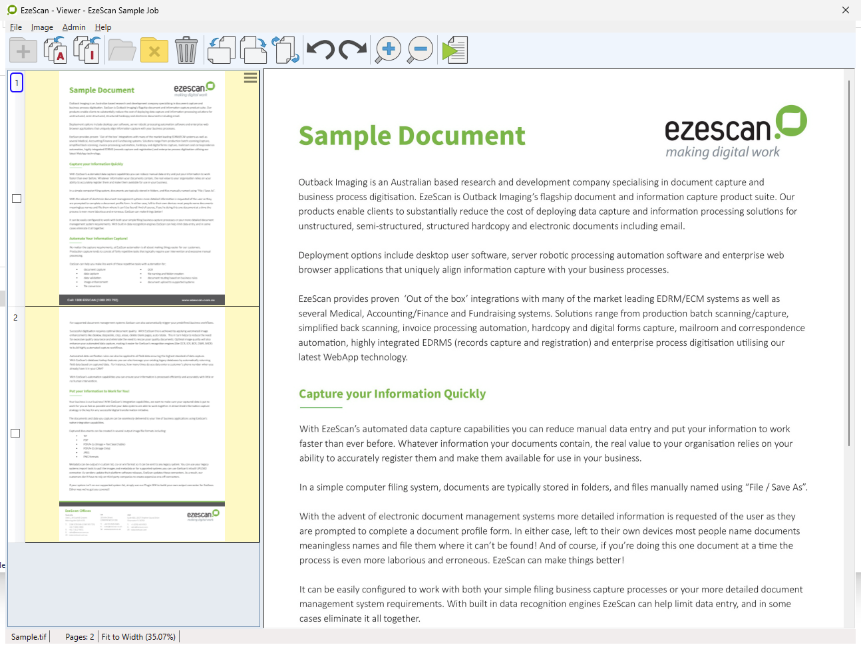Rotate page right using the toolbar icon
The height and width of the screenshot is (649, 861).
point(254,50)
